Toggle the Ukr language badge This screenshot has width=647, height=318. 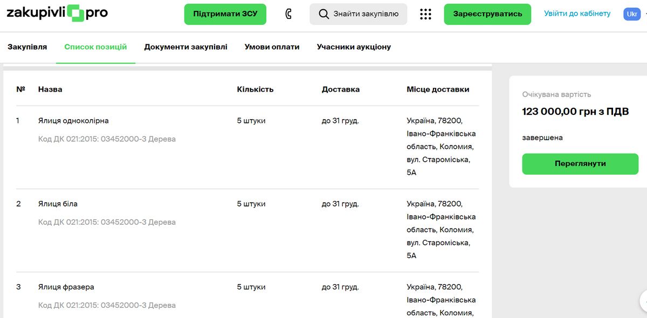click(x=631, y=14)
